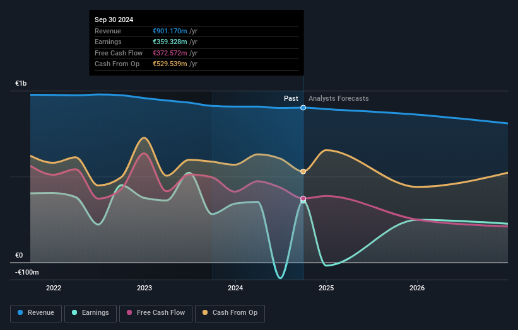Click the Cash From Op tooltip label
518x330 pixels.
117,64
